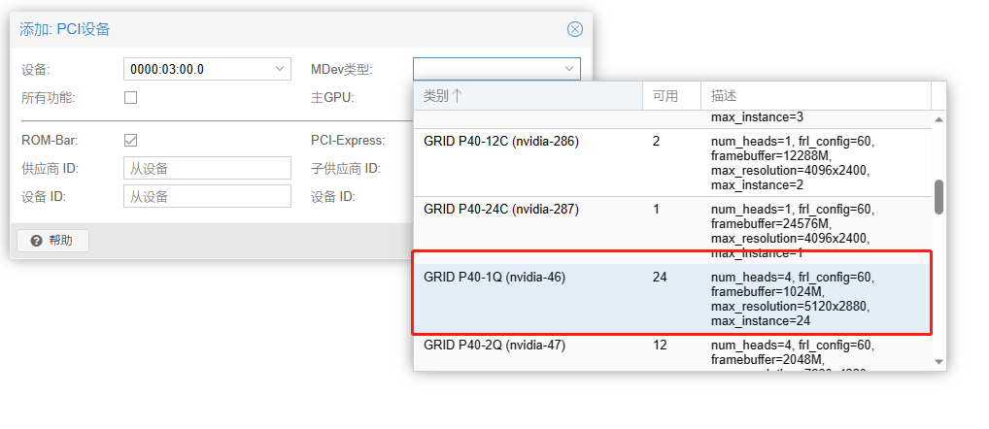The height and width of the screenshot is (429, 989).
Task: Click the 帮助 help button
Action: [53, 241]
